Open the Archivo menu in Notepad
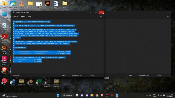The image size is (175, 98). (15, 17)
